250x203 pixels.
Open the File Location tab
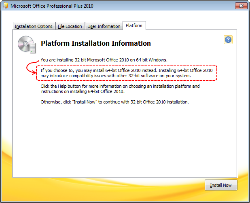click(x=70, y=26)
